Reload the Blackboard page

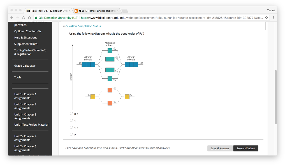point(24,18)
